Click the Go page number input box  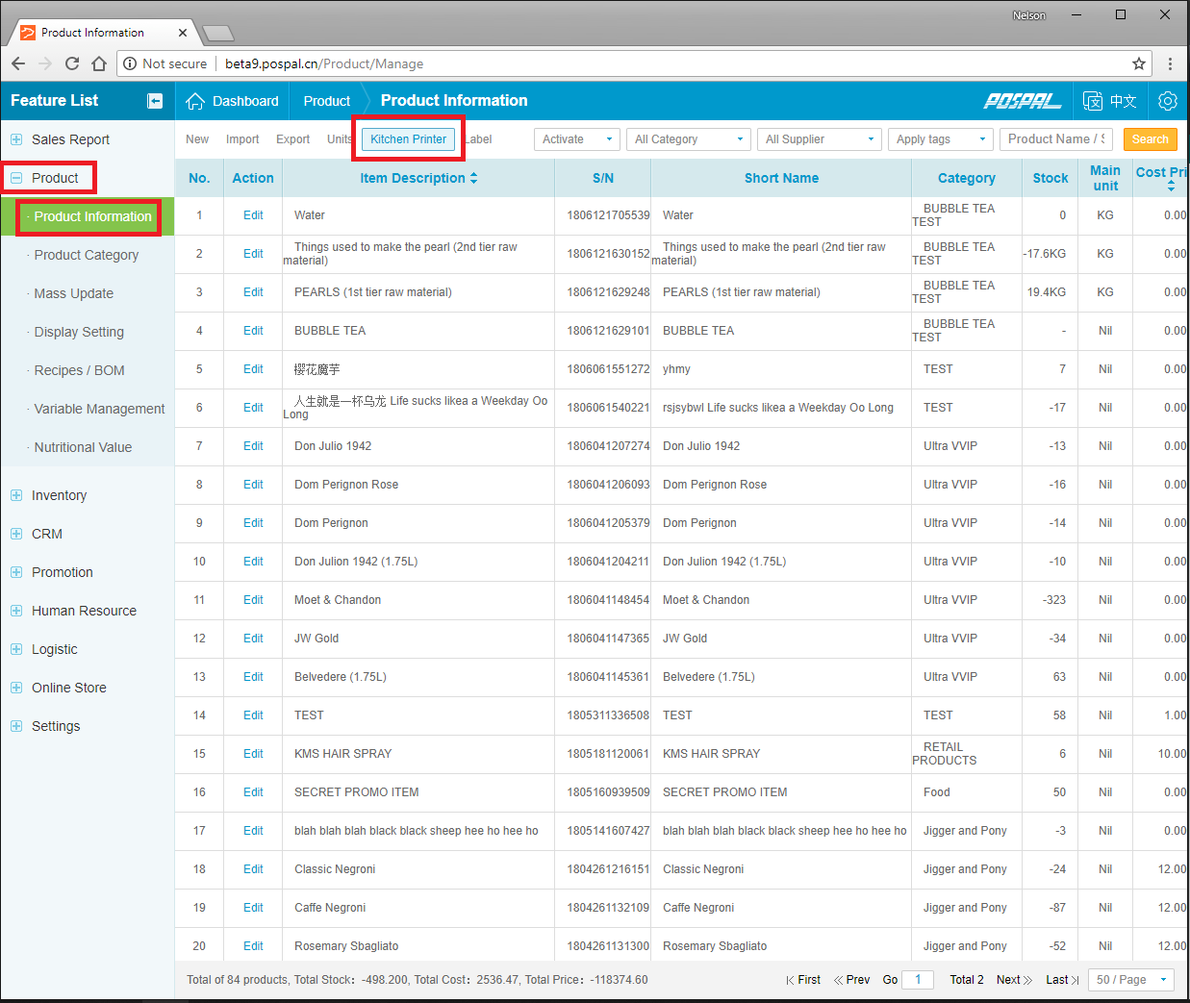click(918, 980)
